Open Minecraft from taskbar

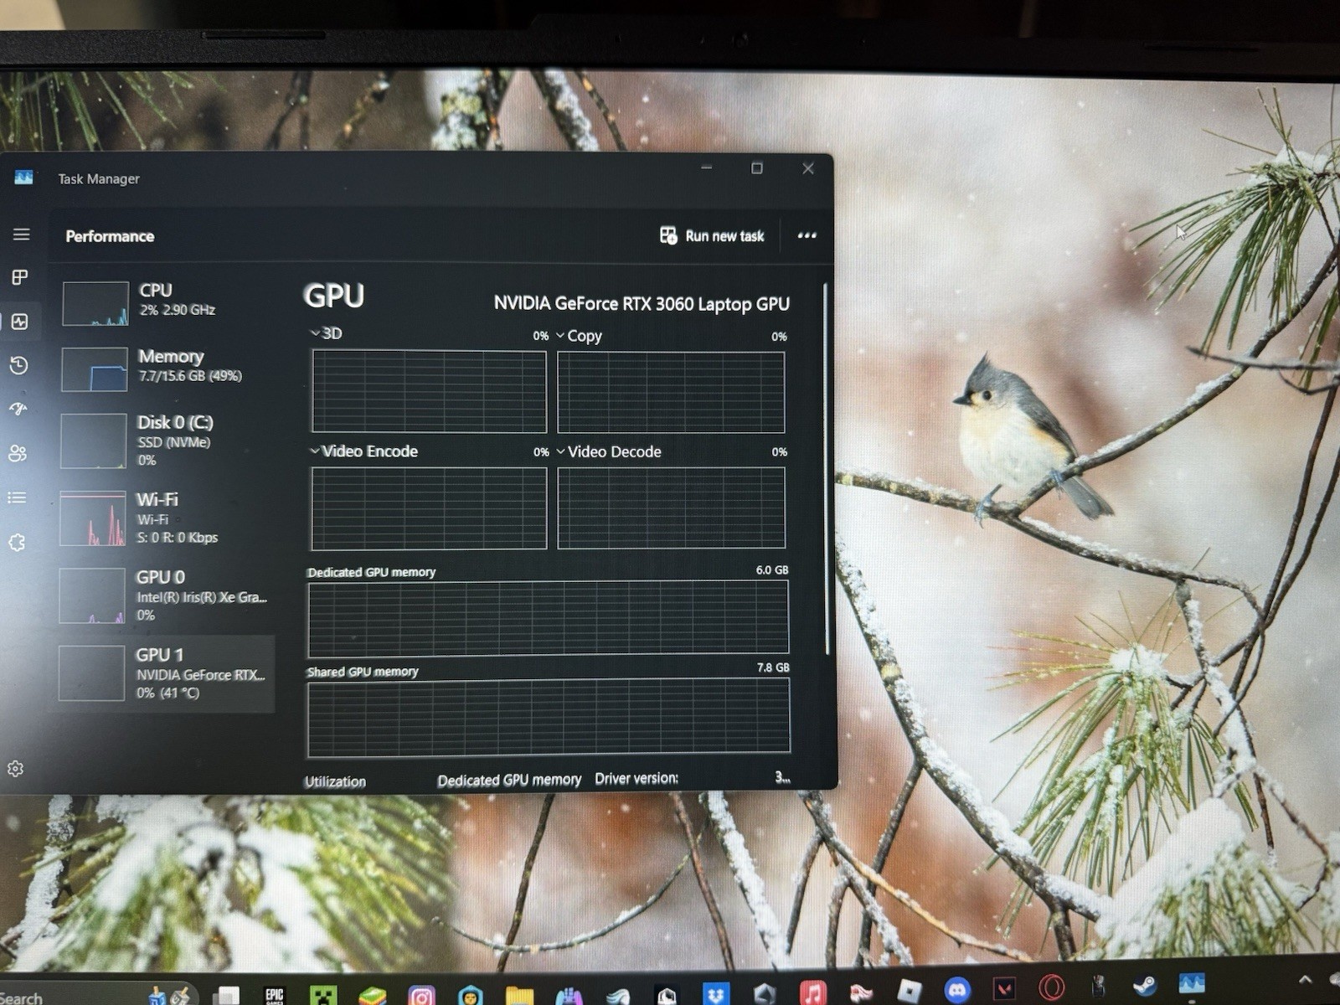[x=323, y=996]
